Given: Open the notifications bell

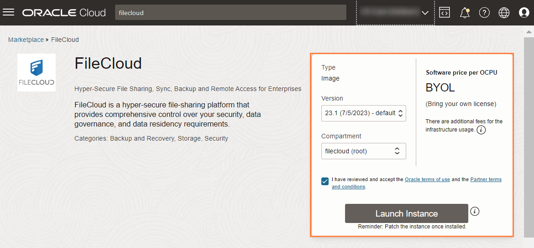Looking at the screenshot, I should pos(465,13).
